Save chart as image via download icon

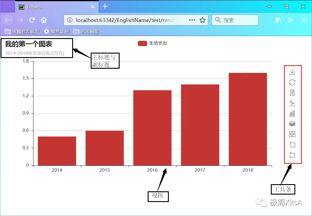coord(292,72)
